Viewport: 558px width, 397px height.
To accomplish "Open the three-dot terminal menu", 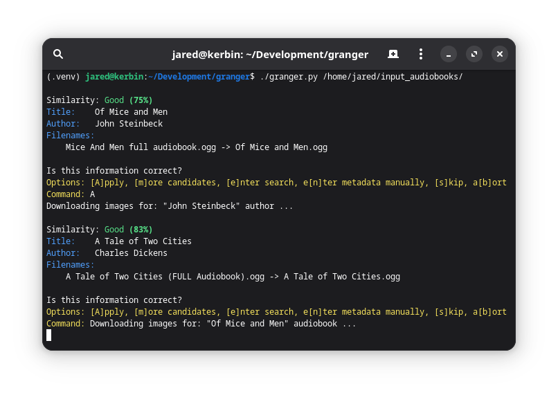I will [x=421, y=54].
